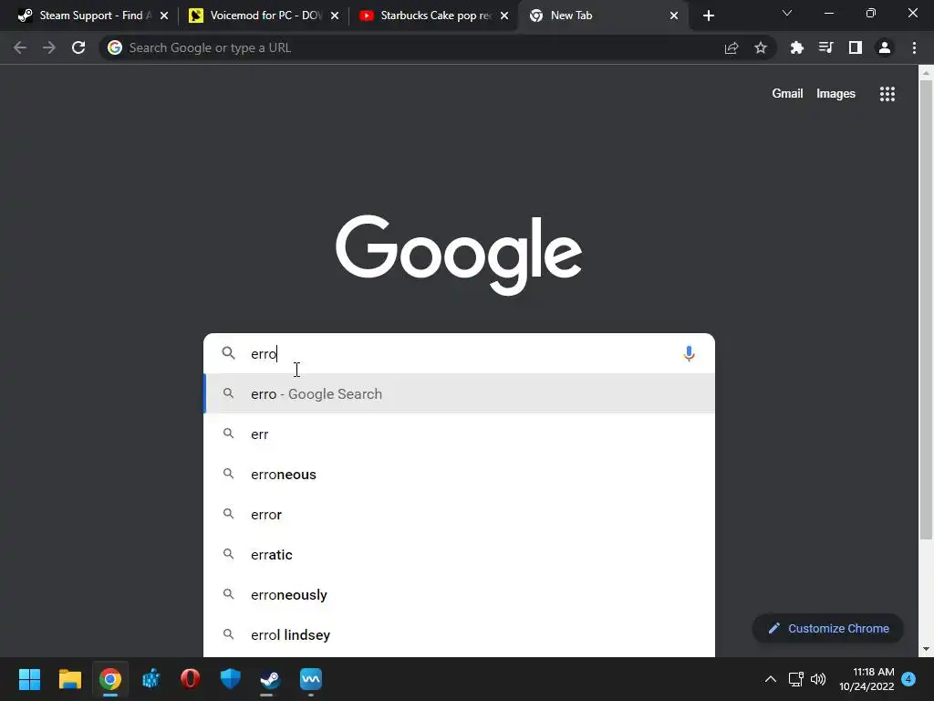Open the Gmail link

coord(787,94)
